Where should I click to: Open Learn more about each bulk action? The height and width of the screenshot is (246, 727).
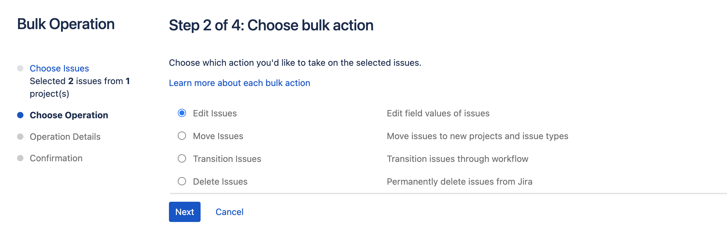point(239,83)
